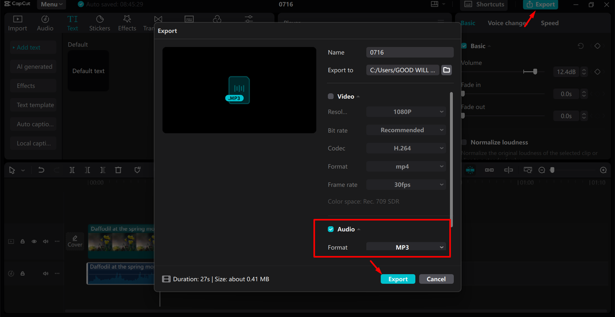Viewport: 615px width, 317px height.
Task: Open the Effects tab in top toolbar
Action: [x=127, y=23]
